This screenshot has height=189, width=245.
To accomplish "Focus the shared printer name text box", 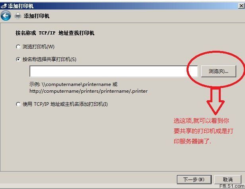I will [x=114, y=71].
